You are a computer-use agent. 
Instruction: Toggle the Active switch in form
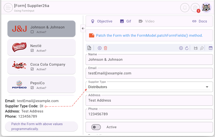click(x=96, y=127)
